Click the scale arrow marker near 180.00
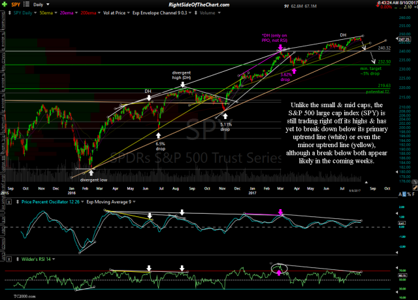This screenshot has width=418, height=300. 396,172
